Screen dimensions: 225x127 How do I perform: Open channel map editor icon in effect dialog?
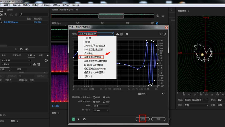click(160, 34)
